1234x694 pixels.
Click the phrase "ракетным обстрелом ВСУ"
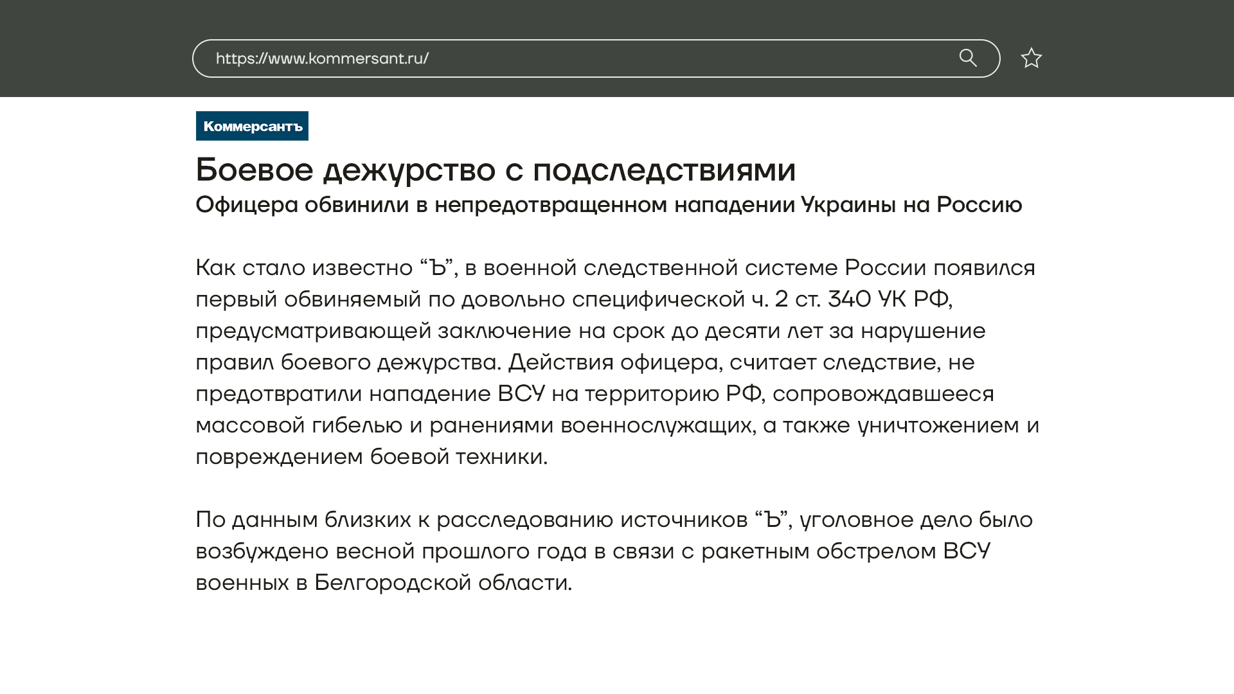click(x=845, y=551)
